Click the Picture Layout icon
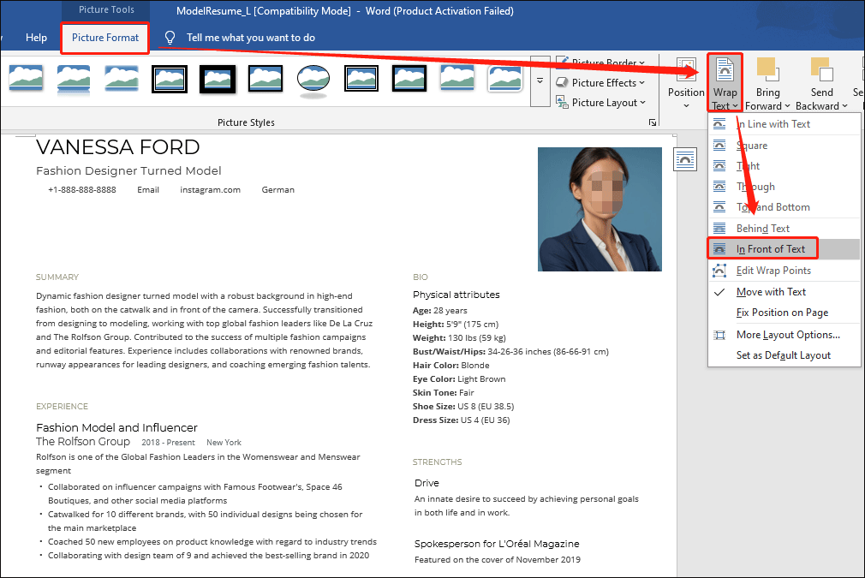The height and width of the screenshot is (578, 865). (x=601, y=102)
